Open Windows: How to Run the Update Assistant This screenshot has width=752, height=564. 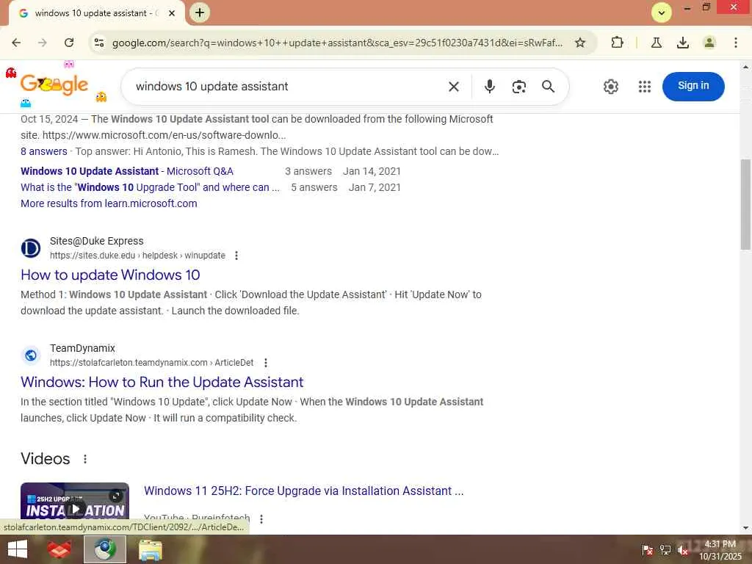pyautogui.click(x=162, y=382)
